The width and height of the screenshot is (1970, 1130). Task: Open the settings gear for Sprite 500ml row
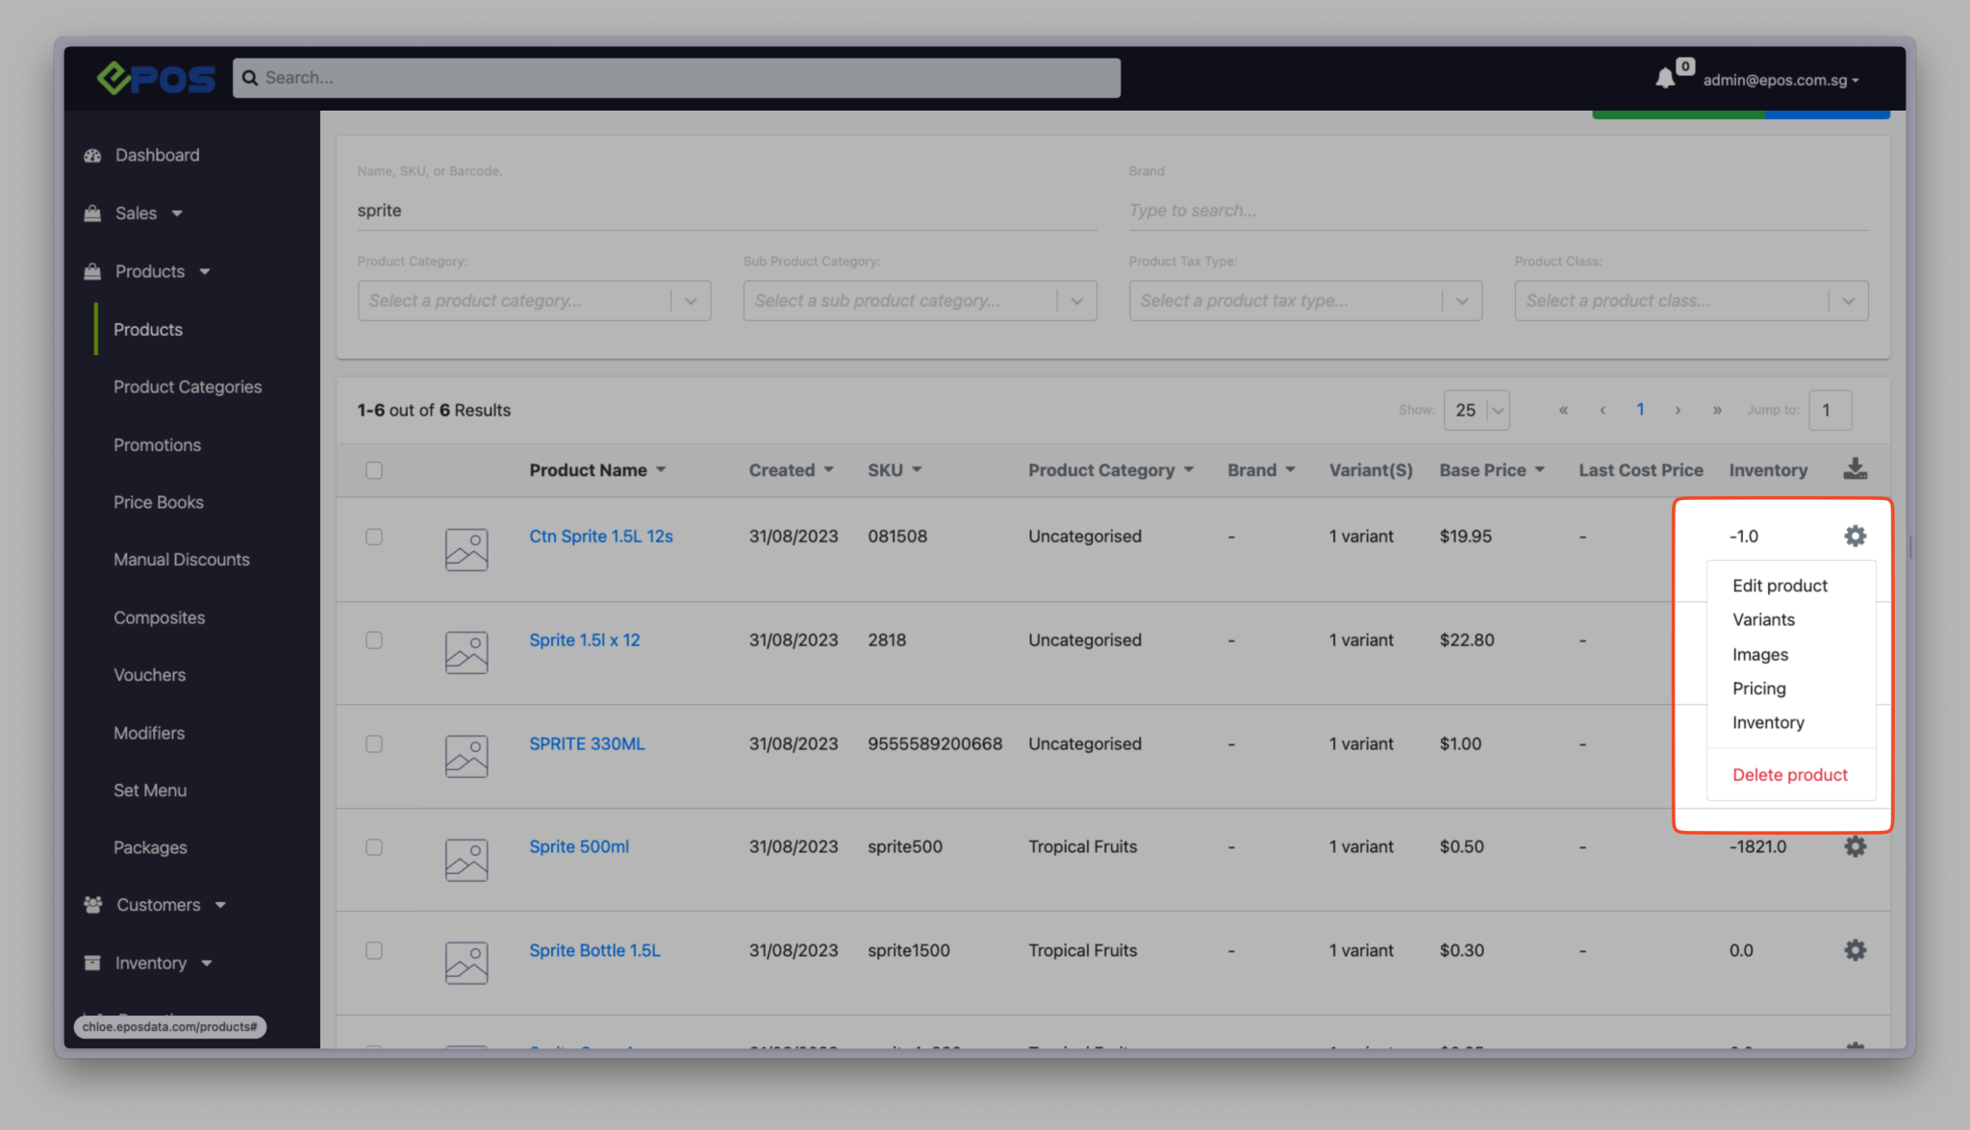click(x=1855, y=846)
